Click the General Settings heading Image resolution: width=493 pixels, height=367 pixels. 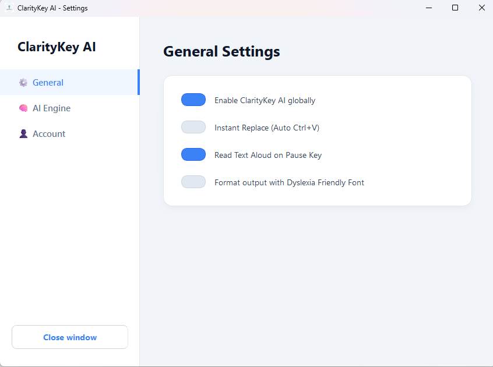coord(221,51)
